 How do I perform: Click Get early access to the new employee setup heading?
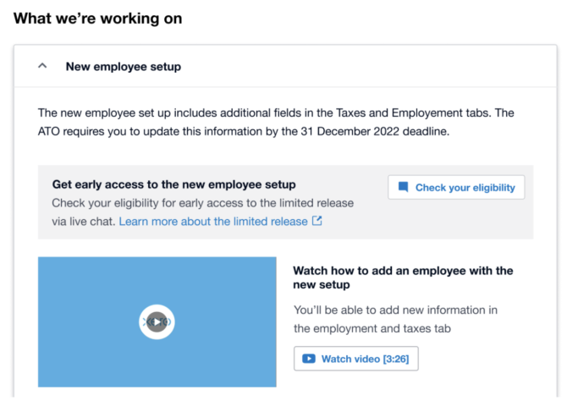[x=174, y=184]
